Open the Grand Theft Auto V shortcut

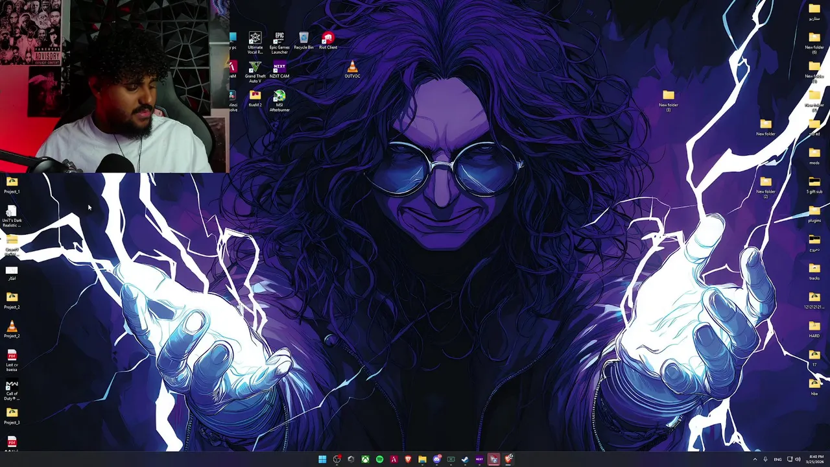(255, 72)
